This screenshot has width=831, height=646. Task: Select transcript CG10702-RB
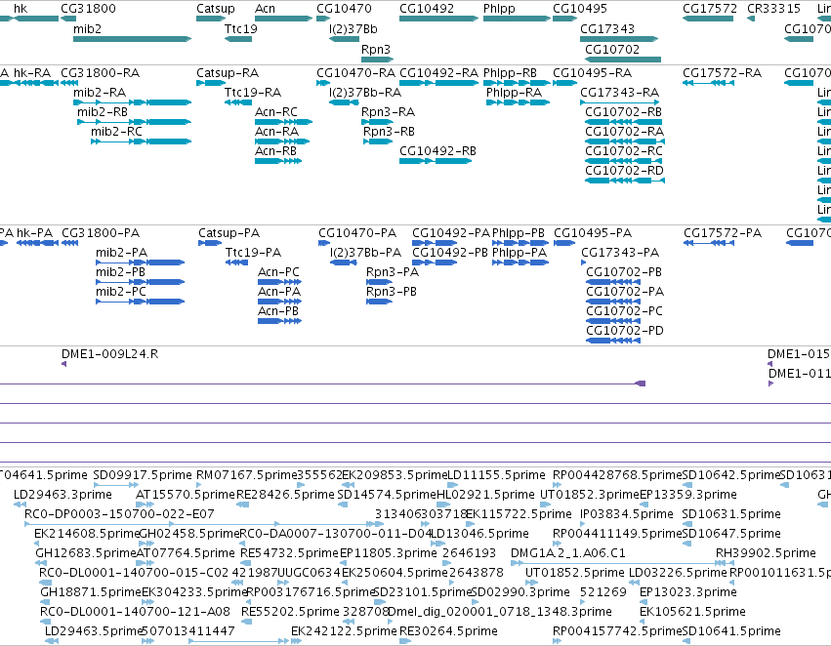624,112
